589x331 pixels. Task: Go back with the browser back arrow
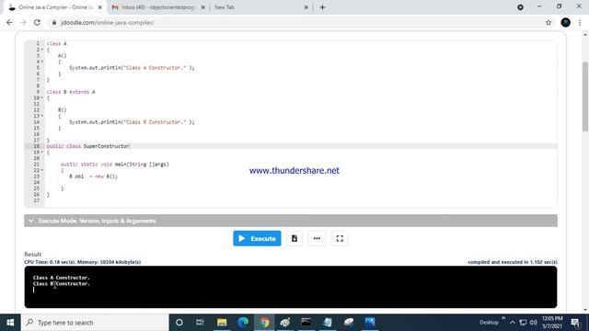click(x=9, y=22)
